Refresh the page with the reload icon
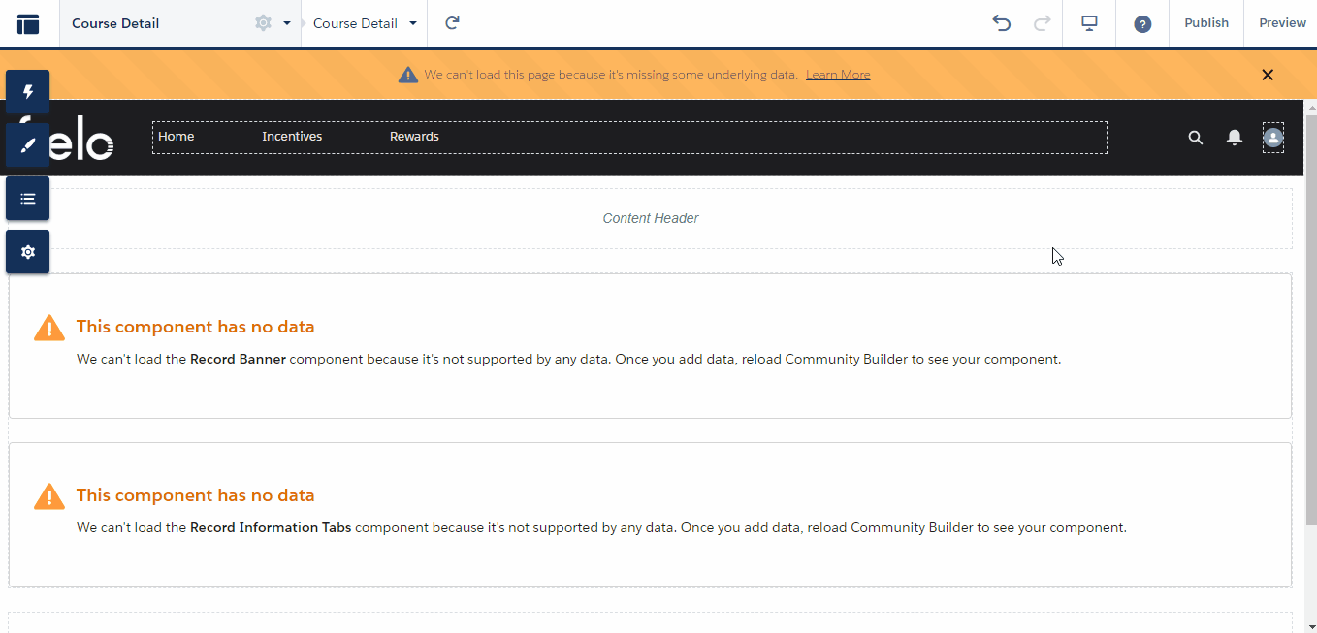 [x=452, y=23]
